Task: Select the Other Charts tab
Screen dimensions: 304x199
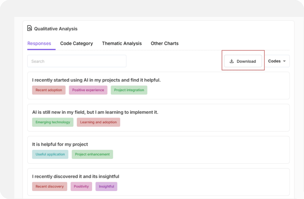Action: tap(164, 43)
